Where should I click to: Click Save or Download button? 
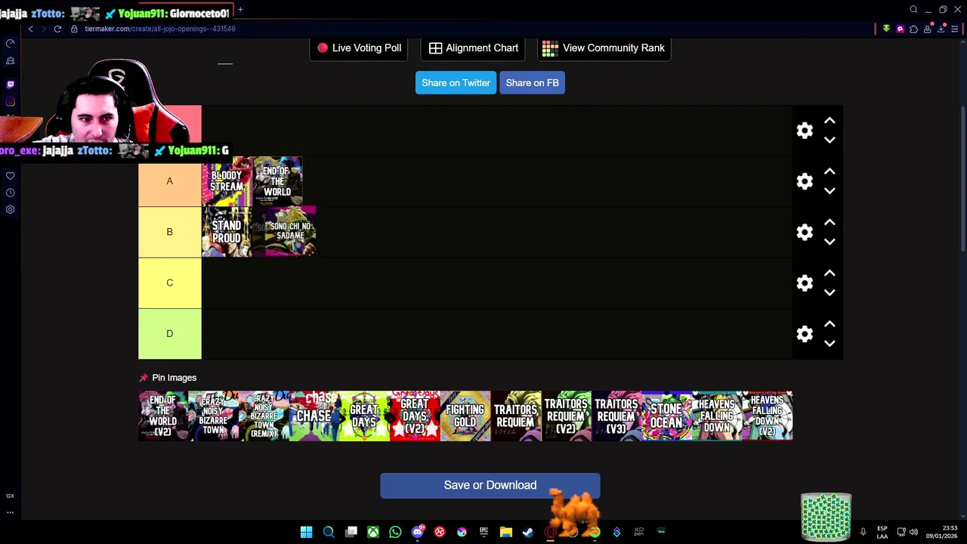[x=490, y=485]
